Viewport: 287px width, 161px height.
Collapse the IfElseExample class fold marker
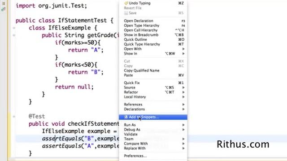[x=14, y=28]
